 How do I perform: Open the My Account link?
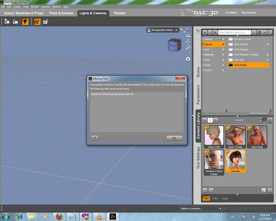pyautogui.click(x=249, y=13)
